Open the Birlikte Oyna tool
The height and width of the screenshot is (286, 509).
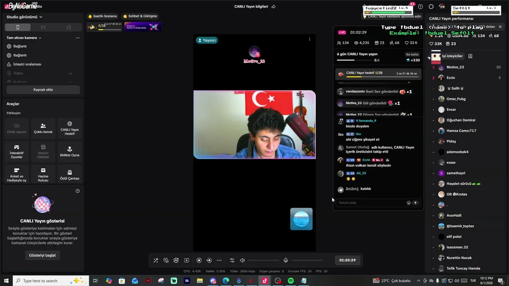pyautogui.click(x=70, y=152)
